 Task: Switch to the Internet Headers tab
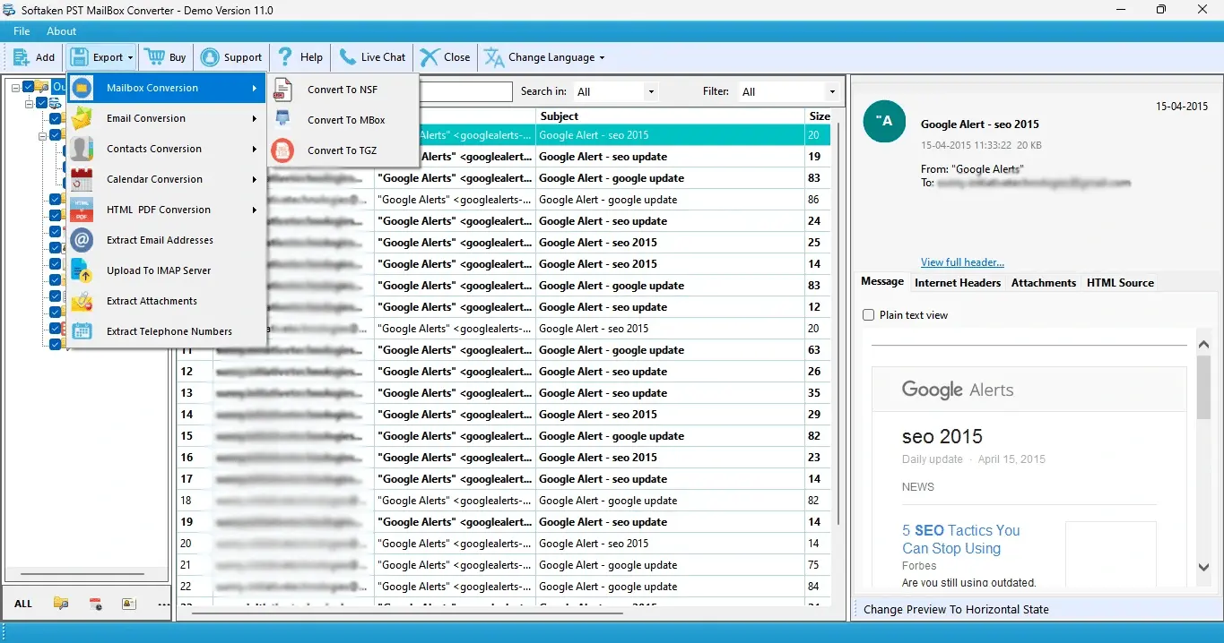tap(958, 282)
